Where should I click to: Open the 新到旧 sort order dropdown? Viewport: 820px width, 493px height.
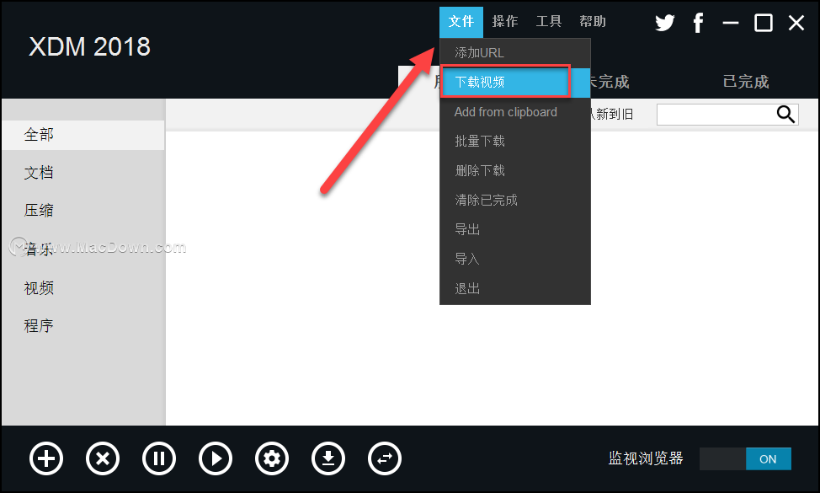tap(611, 114)
